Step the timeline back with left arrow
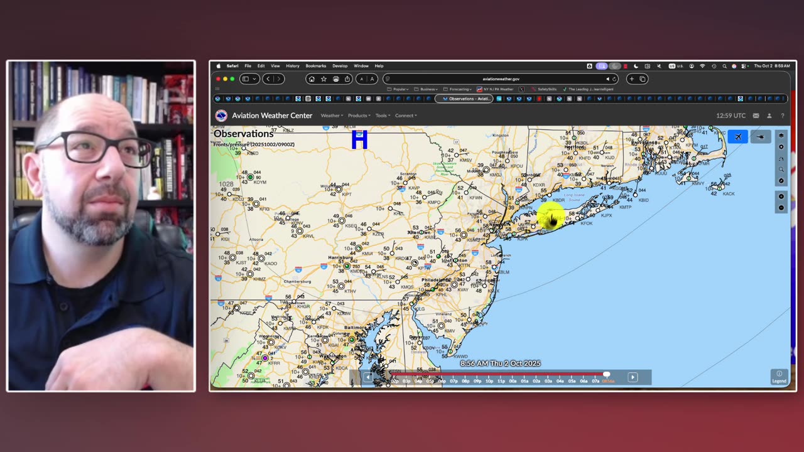The height and width of the screenshot is (452, 804). point(368,377)
